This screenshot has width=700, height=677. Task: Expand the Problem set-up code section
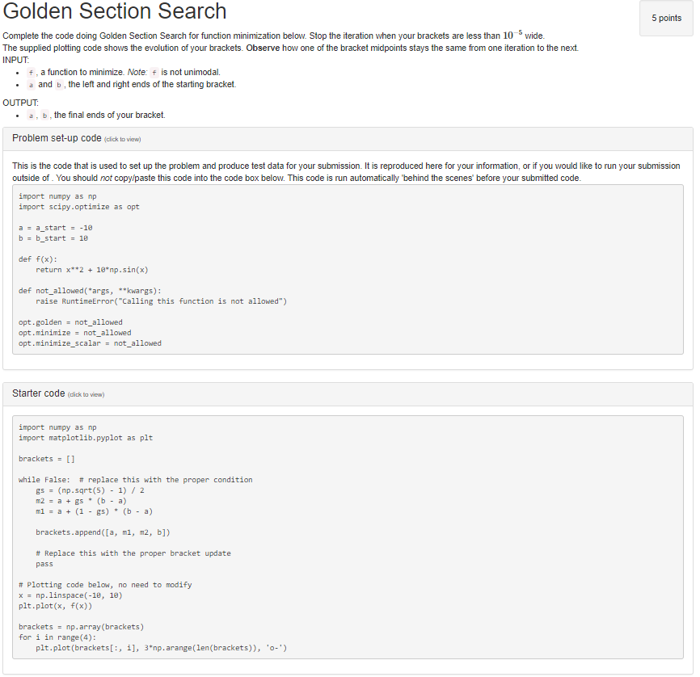point(58,139)
